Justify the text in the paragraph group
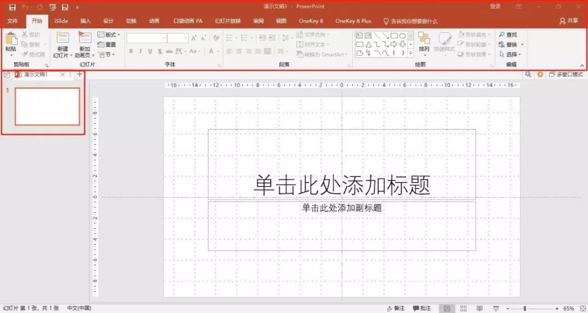 click(258, 51)
